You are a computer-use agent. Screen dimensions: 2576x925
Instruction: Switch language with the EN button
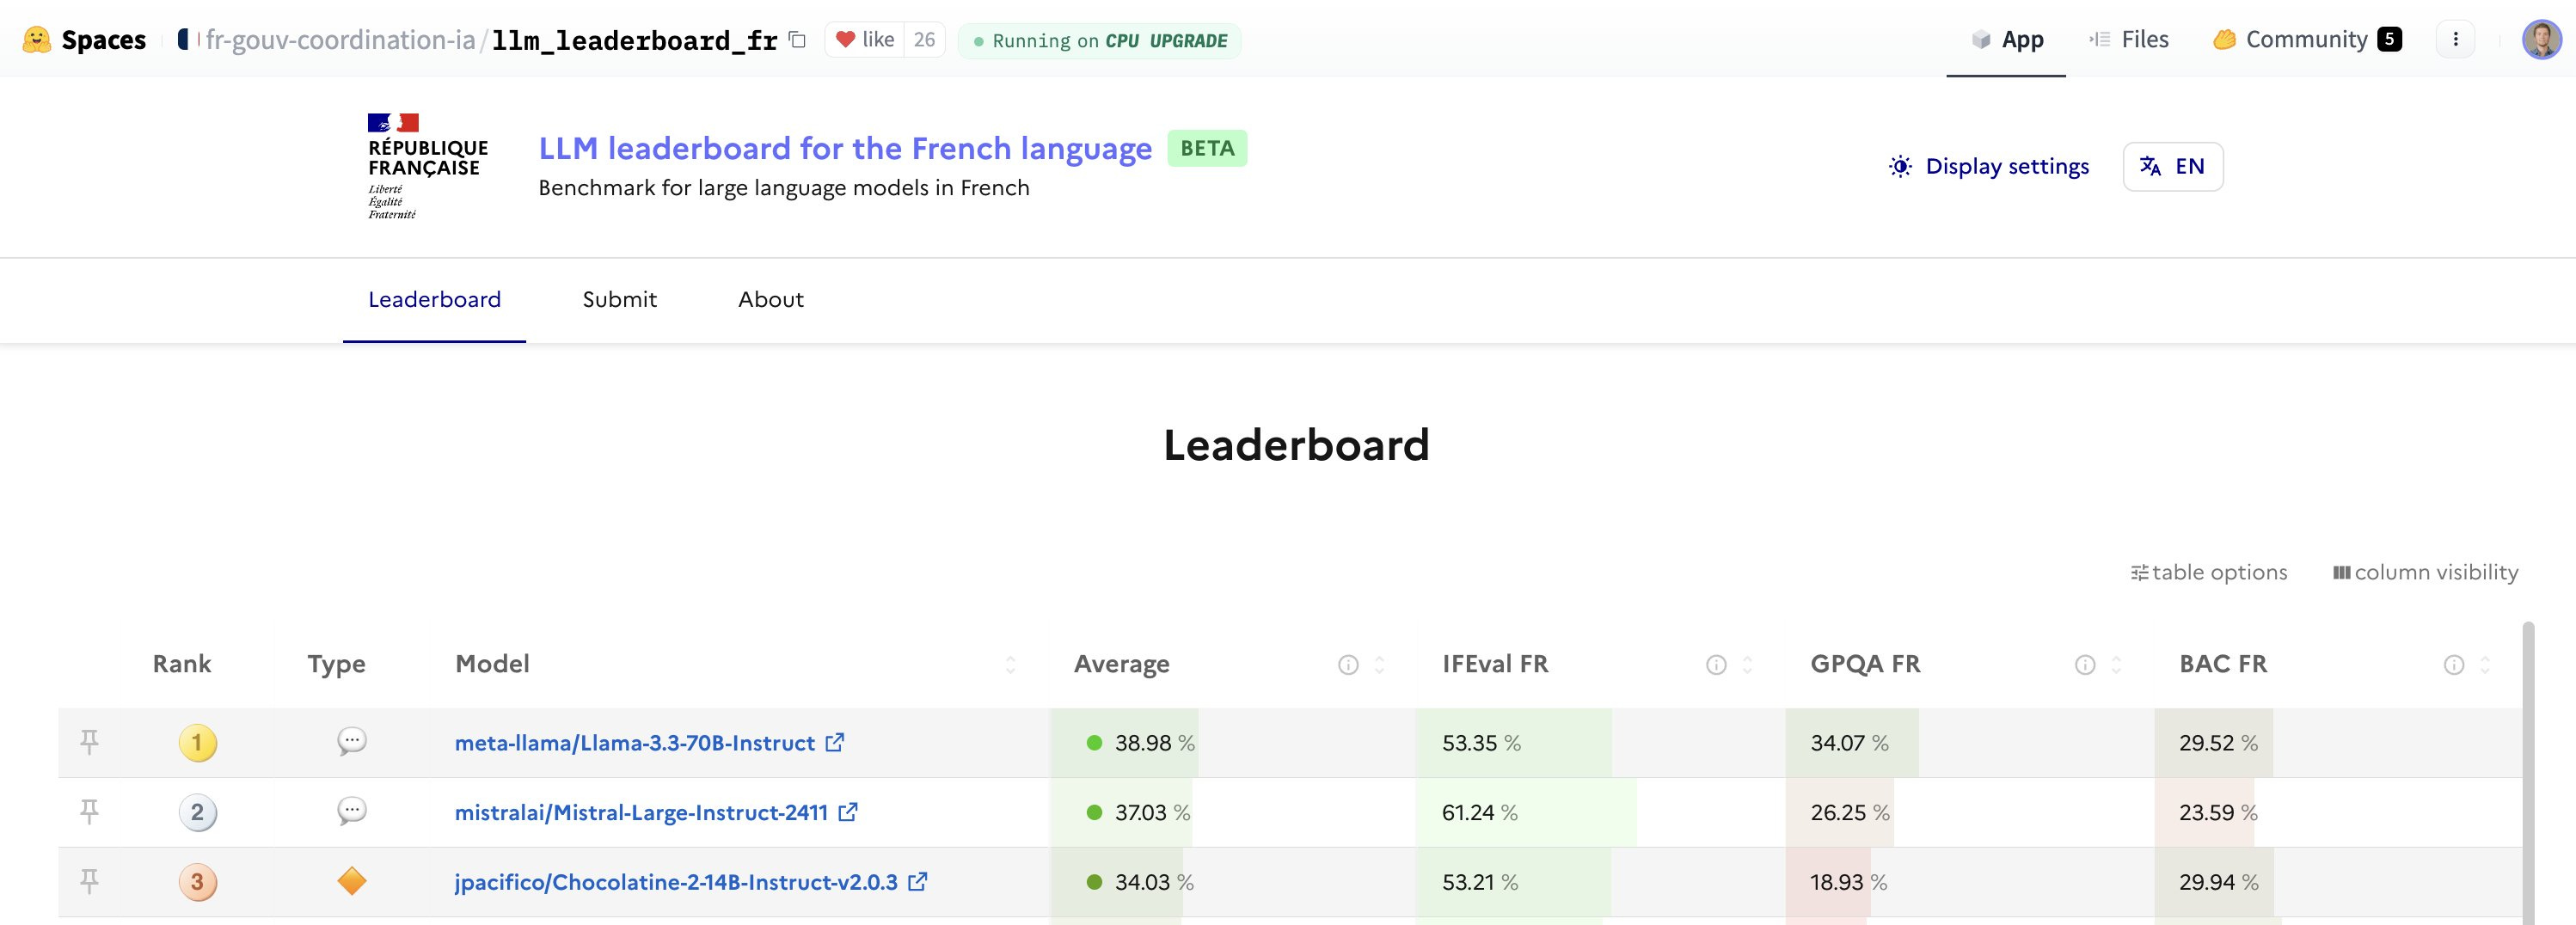point(2172,166)
